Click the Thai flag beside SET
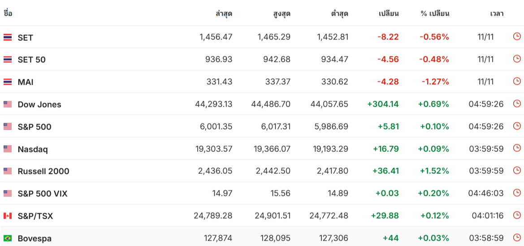 pyautogui.click(x=8, y=38)
